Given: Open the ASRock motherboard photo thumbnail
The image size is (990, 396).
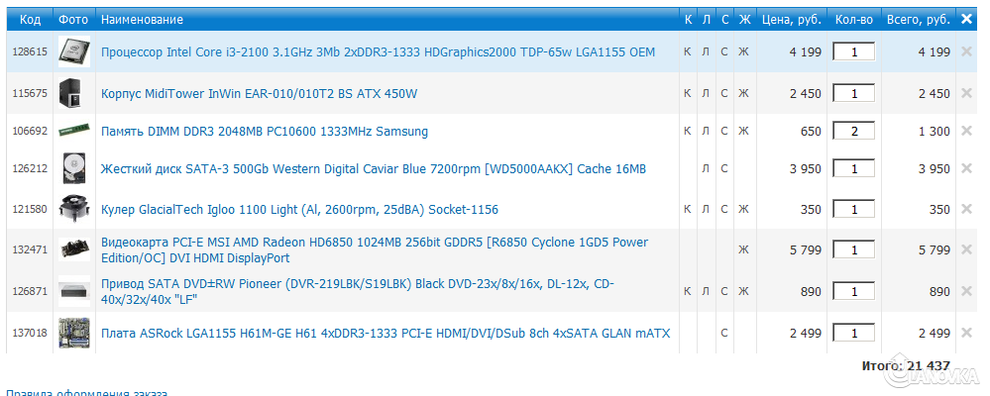Looking at the screenshot, I should [71, 333].
